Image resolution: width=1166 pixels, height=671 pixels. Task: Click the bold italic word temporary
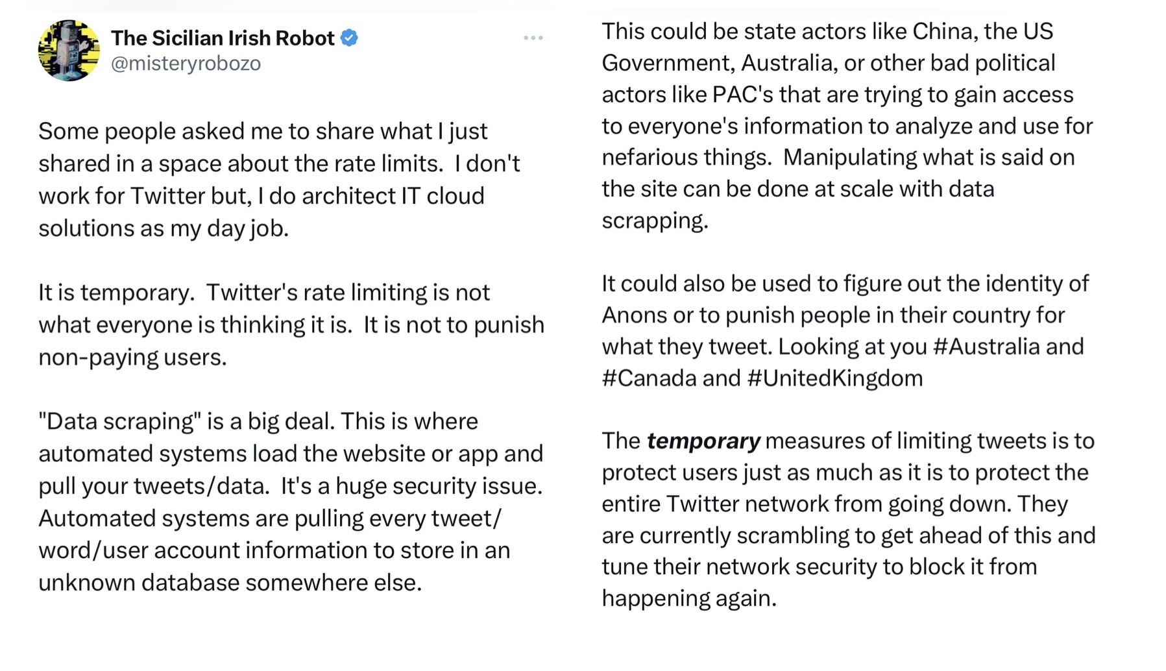coord(703,441)
